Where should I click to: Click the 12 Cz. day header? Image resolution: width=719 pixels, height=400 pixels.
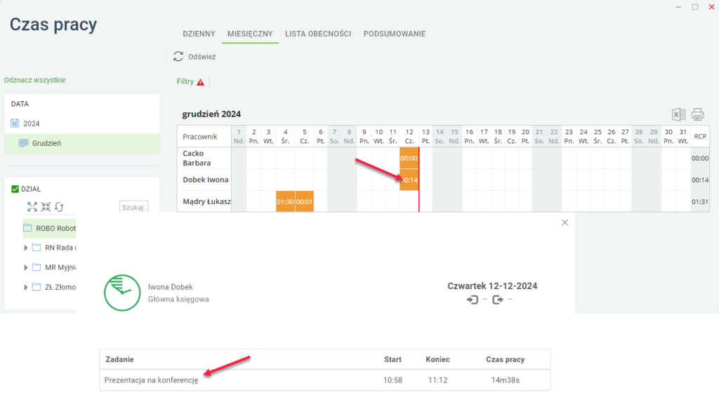point(409,137)
